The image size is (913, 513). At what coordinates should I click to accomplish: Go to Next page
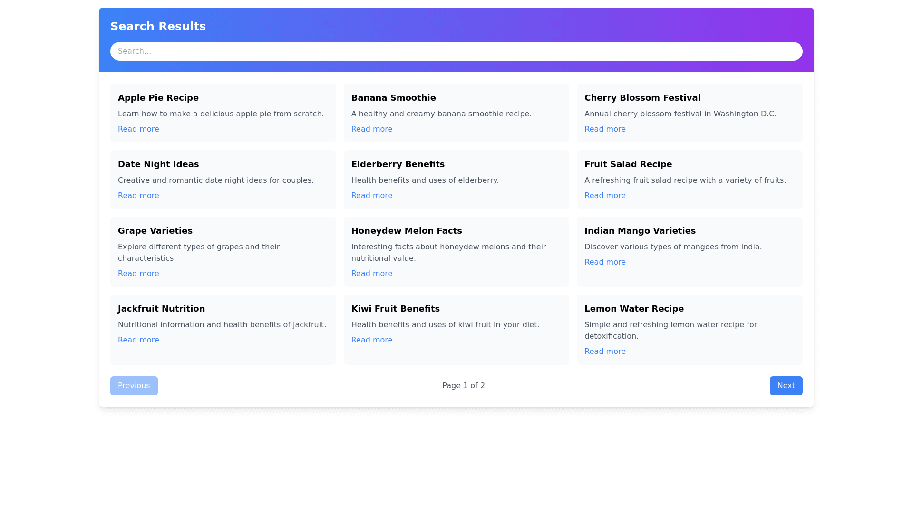tap(786, 386)
